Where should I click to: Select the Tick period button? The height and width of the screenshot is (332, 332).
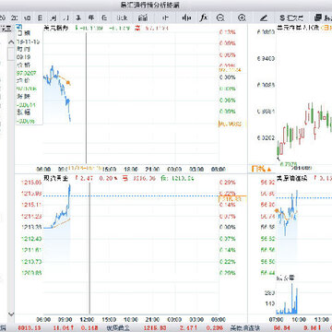[x=122, y=18]
